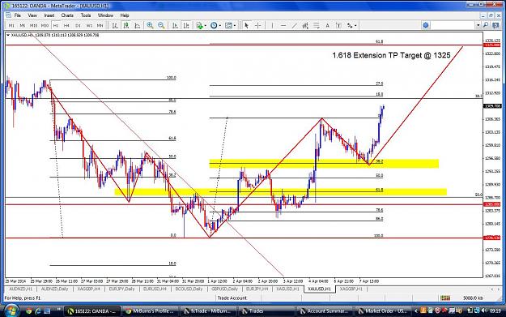Screen dimensions: 506x317
Task: Toggle chart auto scroll icon
Action: tap(175, 25)
